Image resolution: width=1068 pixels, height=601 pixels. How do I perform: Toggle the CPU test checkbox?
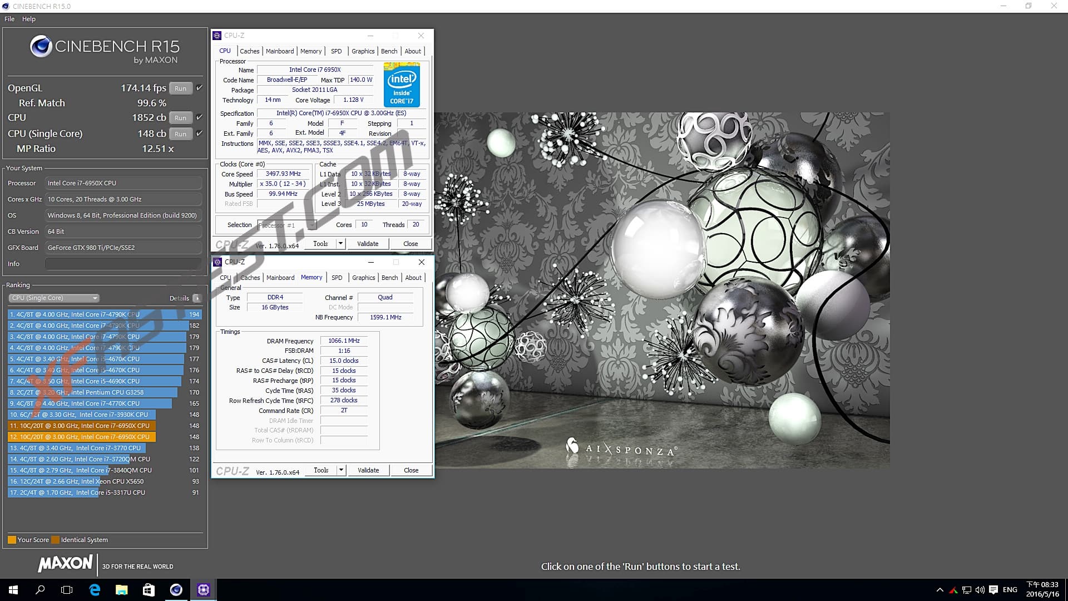199,117
